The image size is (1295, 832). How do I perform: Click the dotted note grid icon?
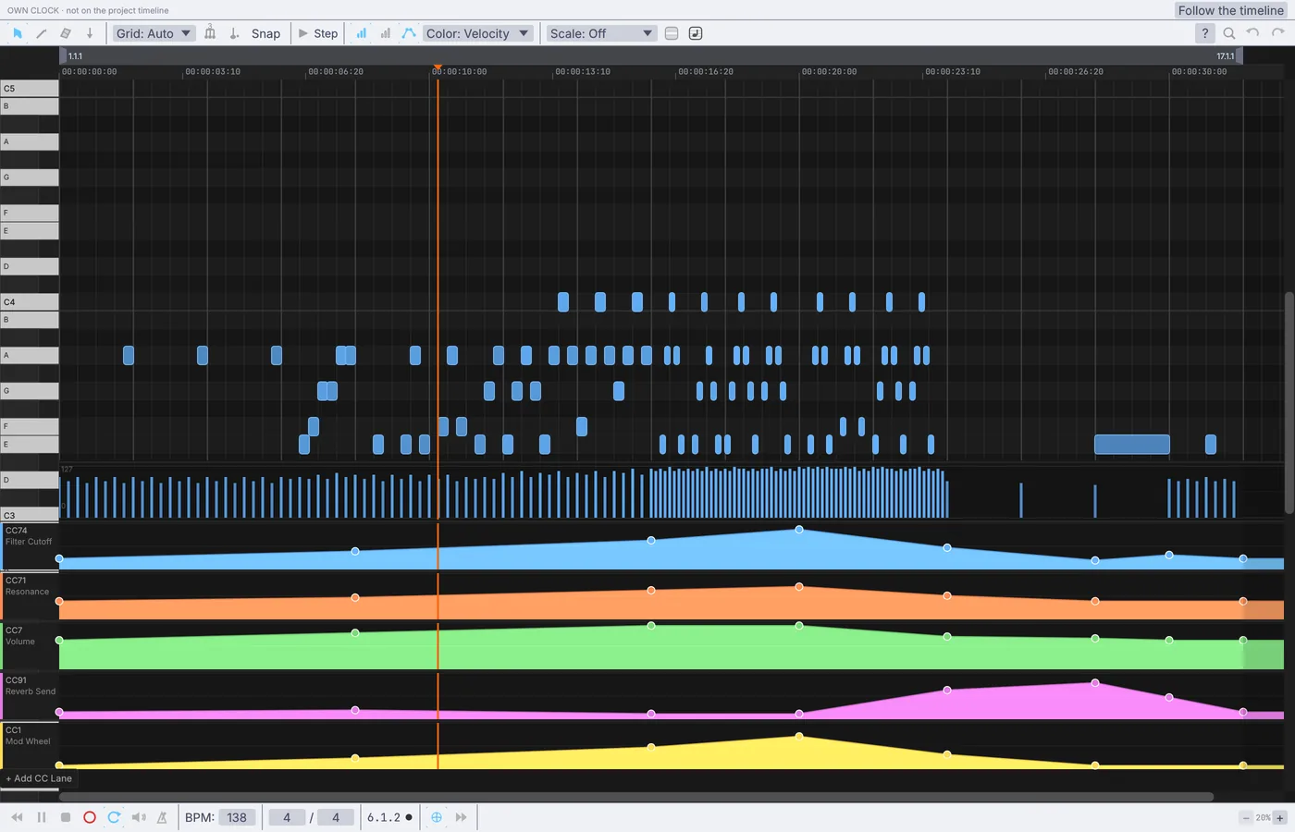(234, 33)
